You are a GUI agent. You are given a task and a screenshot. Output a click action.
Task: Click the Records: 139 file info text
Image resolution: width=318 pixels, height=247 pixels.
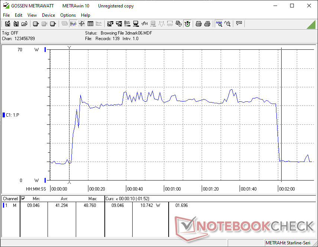[107, 39]
